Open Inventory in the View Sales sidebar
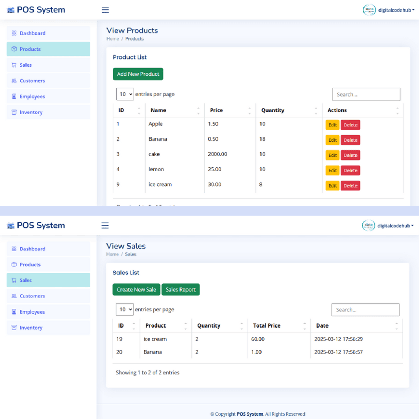The height and width of the screenshot is (419, 419). point(31,328)
